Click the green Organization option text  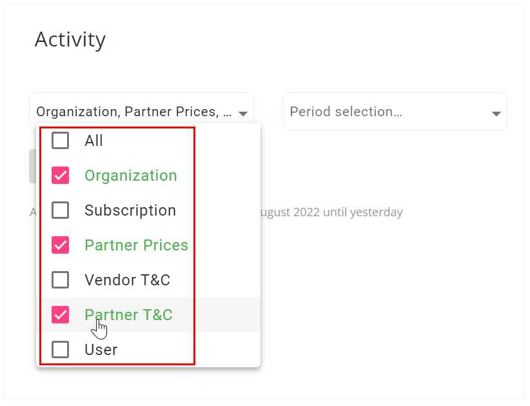click(131, 176)
